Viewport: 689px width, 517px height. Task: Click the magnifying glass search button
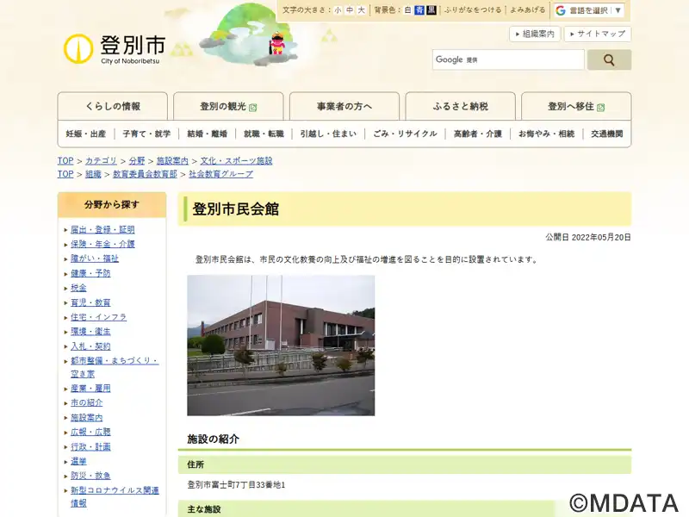[x=609, y=59]
